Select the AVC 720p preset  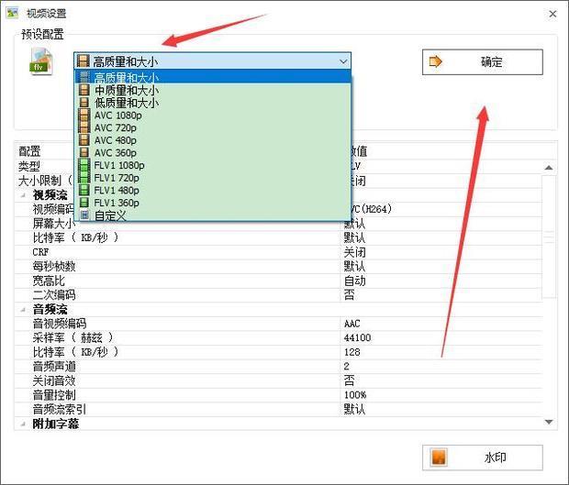(117, 128)
